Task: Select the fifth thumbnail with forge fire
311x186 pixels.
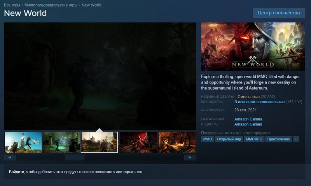Action: pos(177,142)
